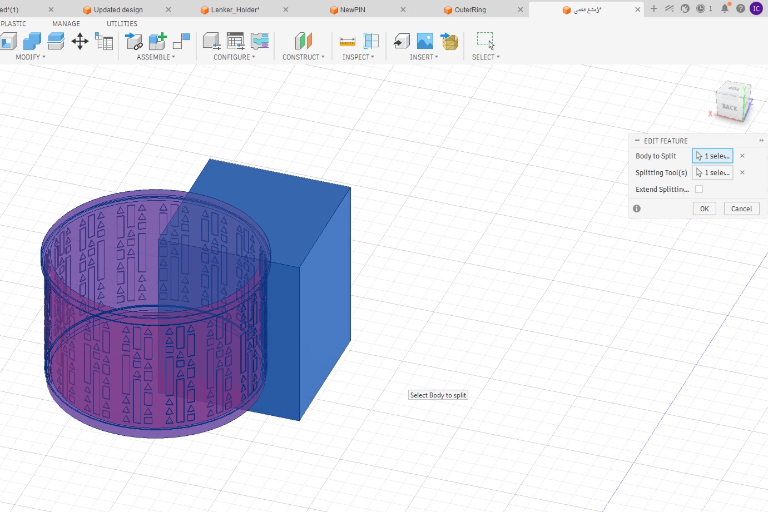Select the Construct Offset Plane icon
This screenshot has height=512, width=768.
(x=303, y=41)
